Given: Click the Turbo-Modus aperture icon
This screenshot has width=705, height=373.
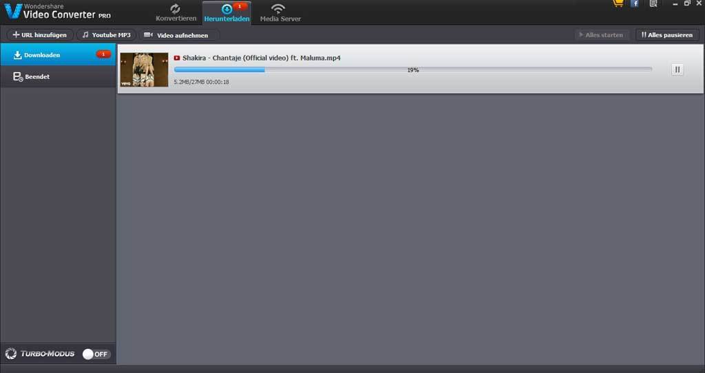Looking at the screenshot, I should pyautogui.click(x=11, y=354).
